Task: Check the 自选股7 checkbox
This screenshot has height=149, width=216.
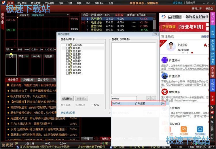Action: click(67, 70)
